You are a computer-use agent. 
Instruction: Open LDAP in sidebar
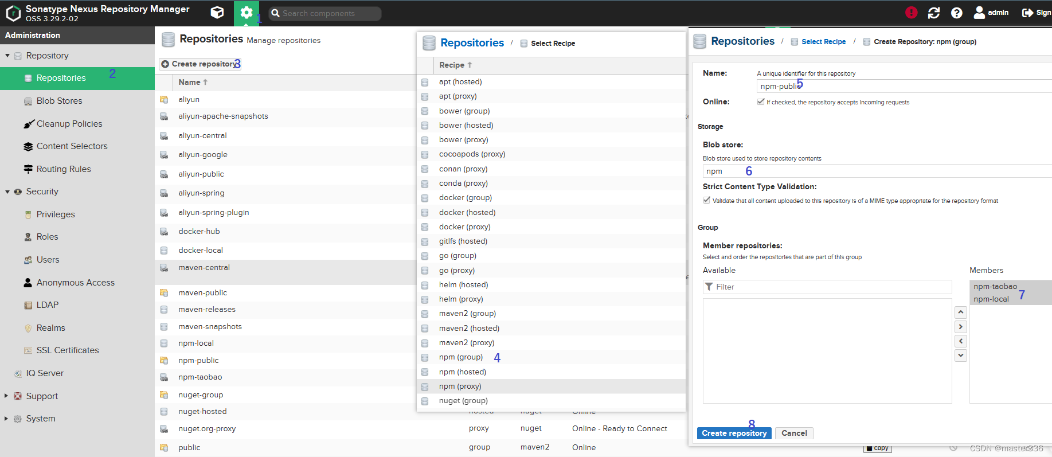pyautogui.click(x=47, y=305)
